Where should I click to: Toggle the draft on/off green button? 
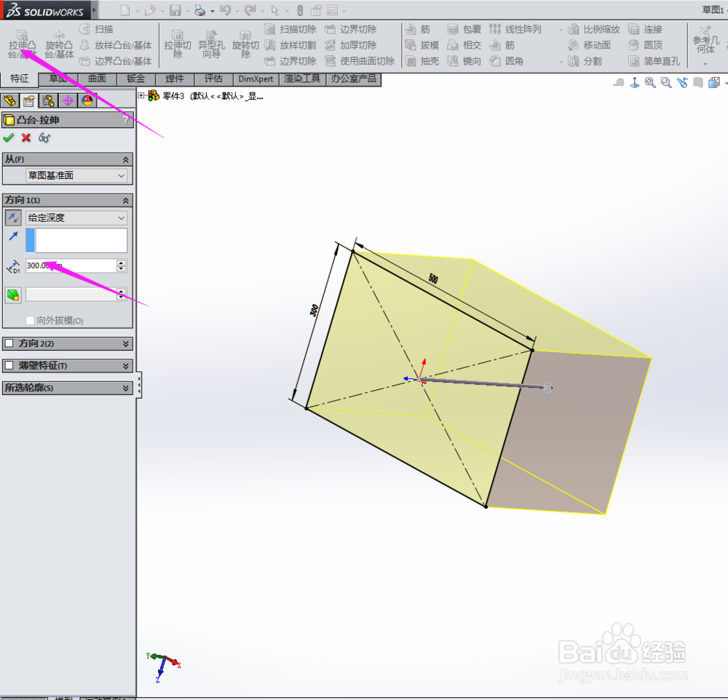point(13,295)
